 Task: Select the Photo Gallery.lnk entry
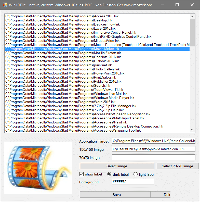click(97, 69)
